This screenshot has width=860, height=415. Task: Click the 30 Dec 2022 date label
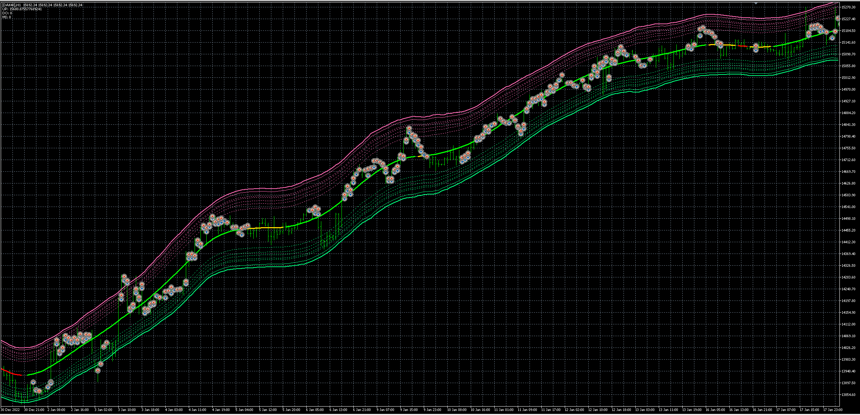10,409
